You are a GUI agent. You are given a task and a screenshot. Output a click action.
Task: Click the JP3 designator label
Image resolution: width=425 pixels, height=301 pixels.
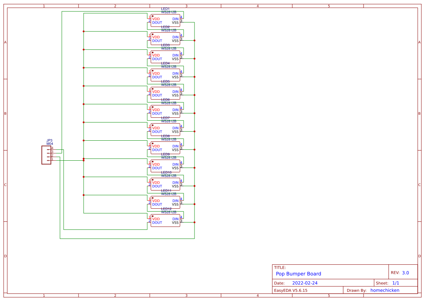click(49, 140)
